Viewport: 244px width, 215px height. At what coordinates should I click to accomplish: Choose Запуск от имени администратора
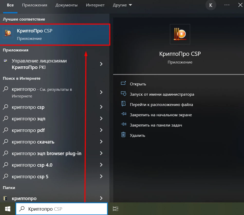tap(162, 94)
